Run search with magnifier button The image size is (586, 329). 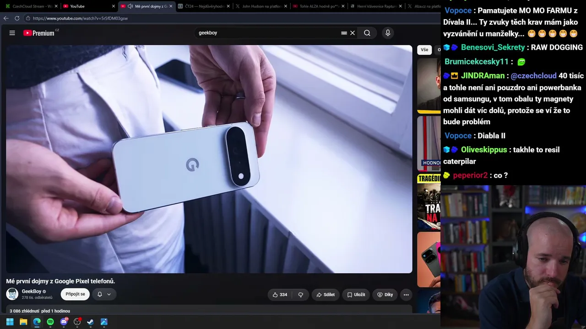click(x=367, y=33)
